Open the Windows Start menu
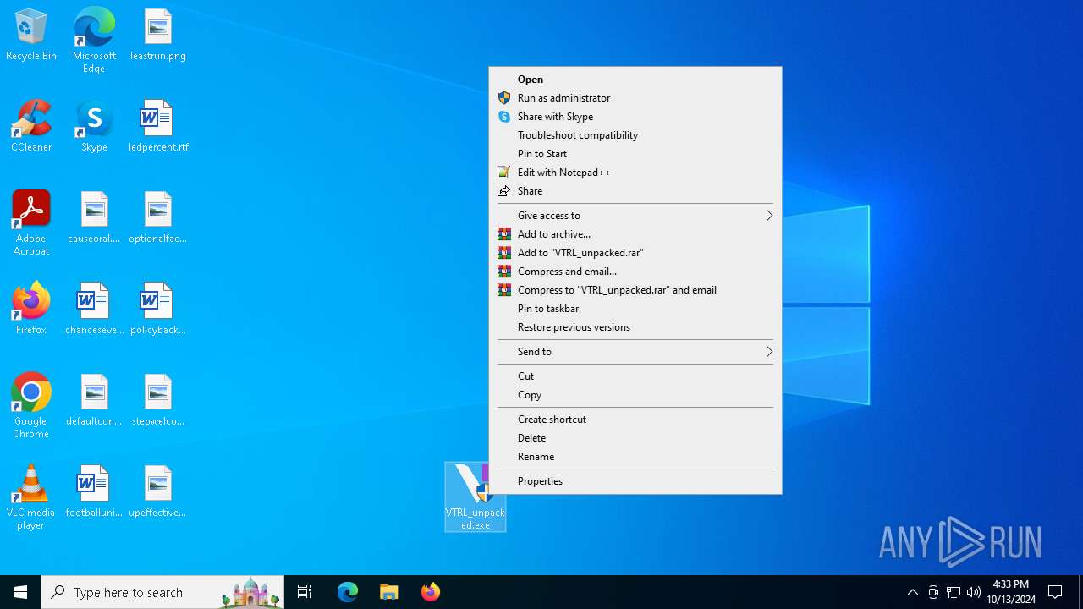Viewport: 1083px width, 609px height. (20, 592)
